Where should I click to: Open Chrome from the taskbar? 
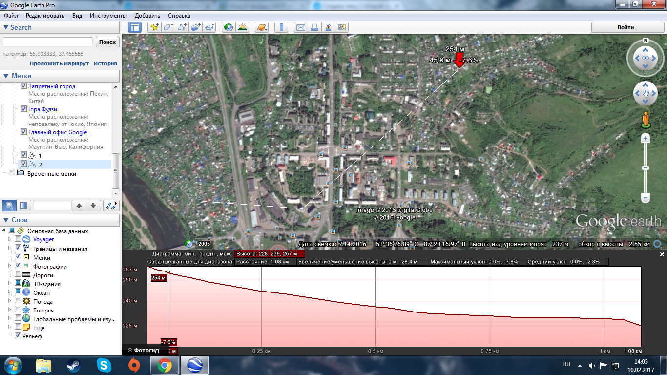[x=164, y=365]
